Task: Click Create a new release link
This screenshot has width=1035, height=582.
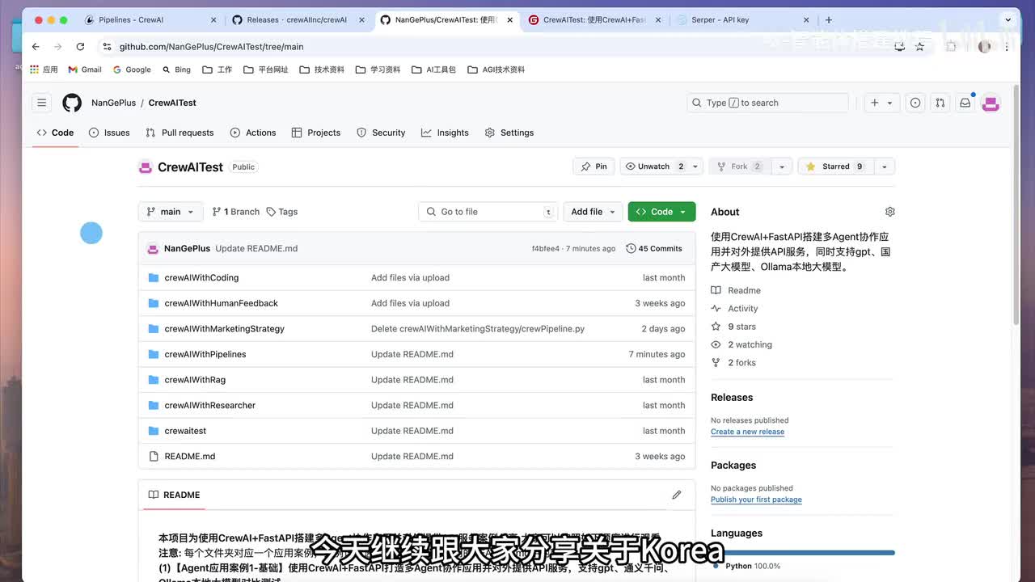Action: click(x=747, y=432)
